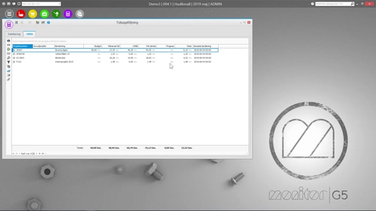
Task: Go to first record in navigator
Action: [14, 154]
